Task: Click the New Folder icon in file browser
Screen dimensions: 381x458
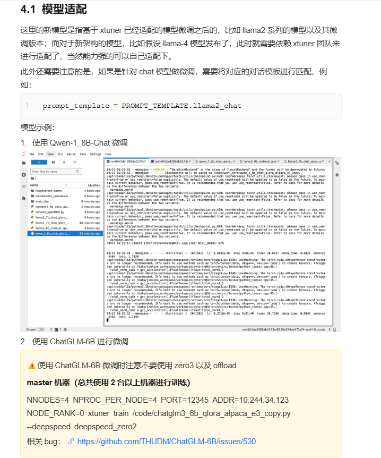Action: (54, 162)
